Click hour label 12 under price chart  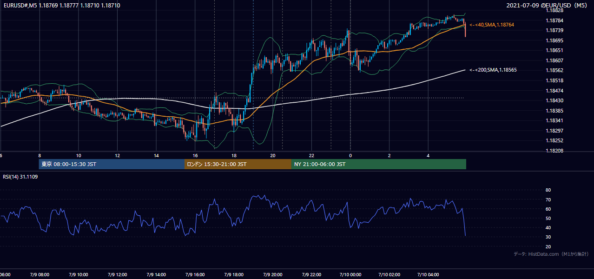[117, 155]
